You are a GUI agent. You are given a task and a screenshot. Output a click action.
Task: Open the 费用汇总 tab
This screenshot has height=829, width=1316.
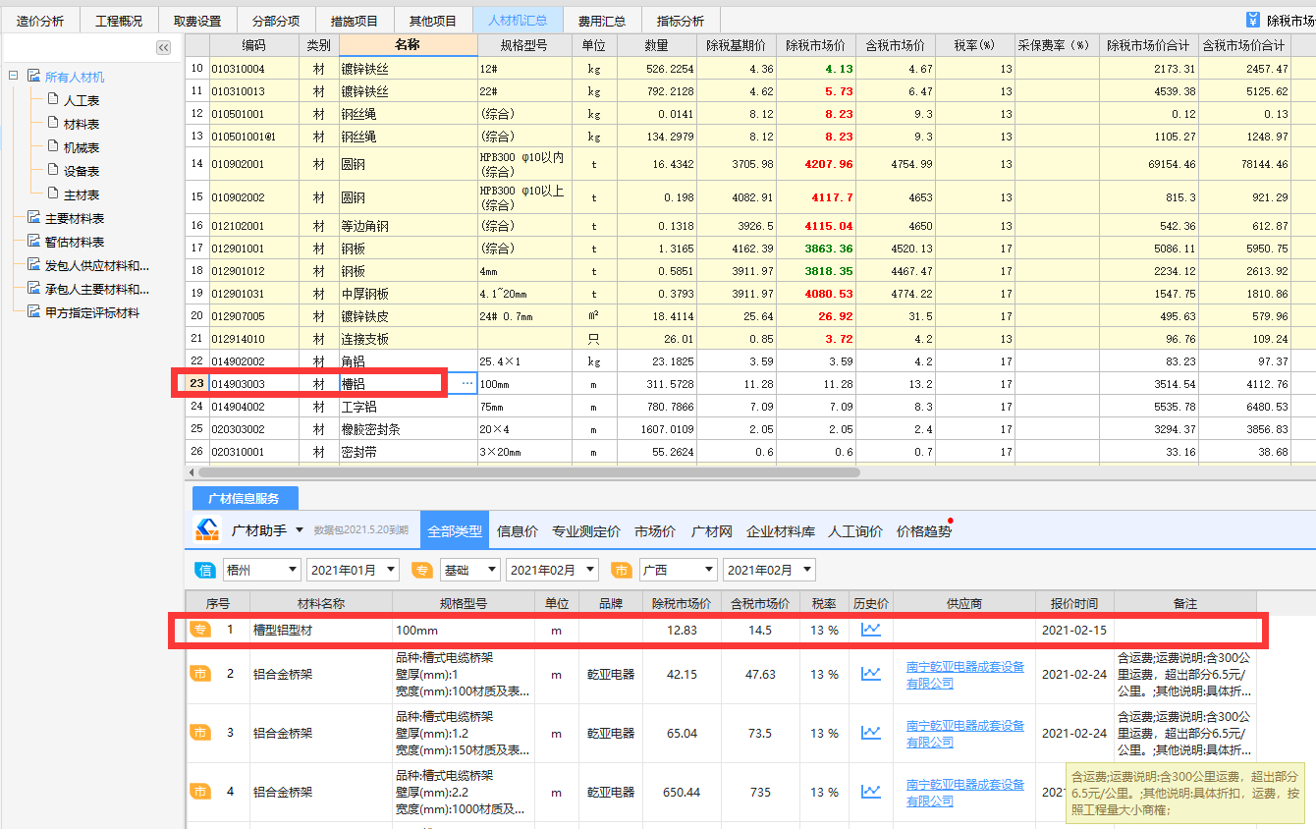point(602,21)
